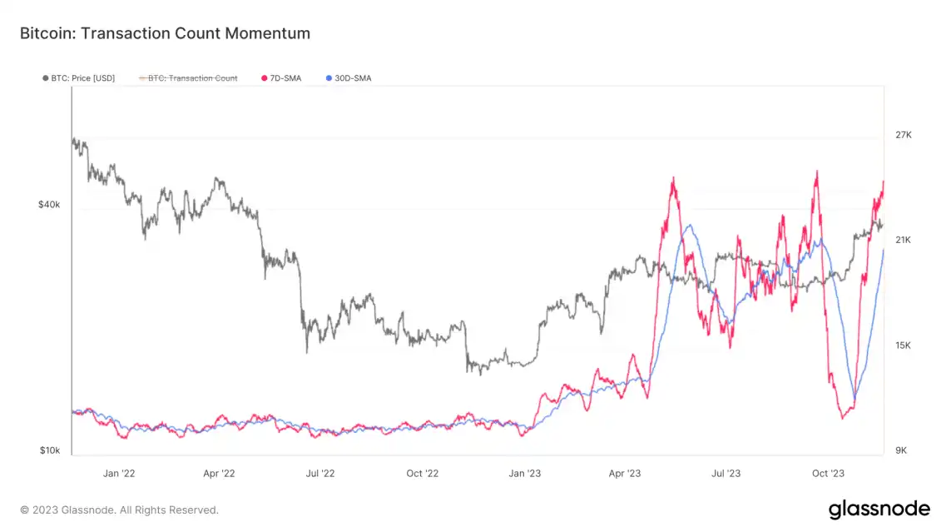
Task: Click the 27K right axis label
Action: click(904, 135)
